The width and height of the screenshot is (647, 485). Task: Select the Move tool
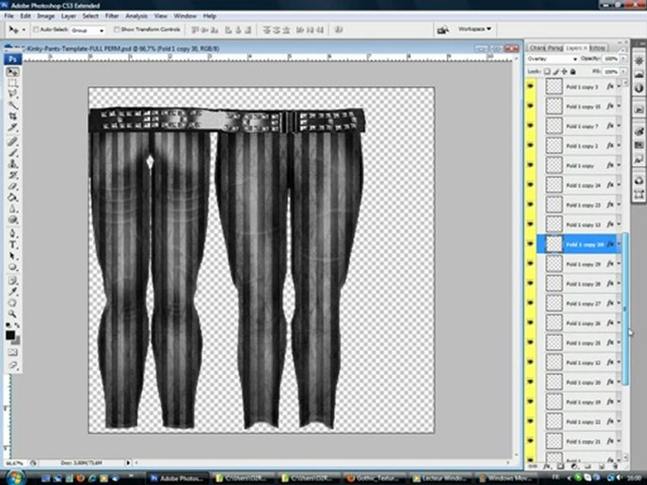click(13, 72)
